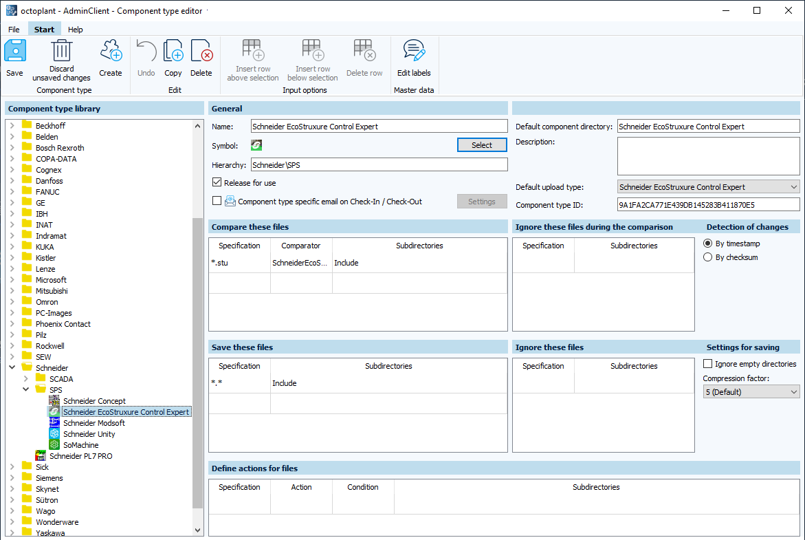Check Ignore empty directories
The width and height of the screenshot is (805, 540).
(x=706, y=363)
